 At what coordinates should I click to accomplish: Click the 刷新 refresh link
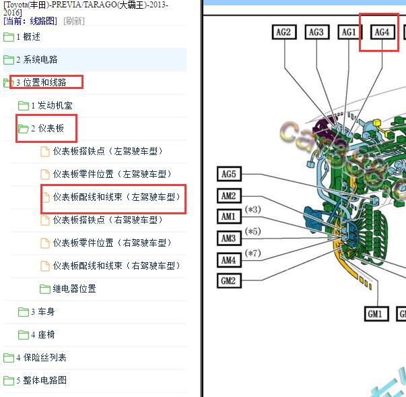point(74,21)
